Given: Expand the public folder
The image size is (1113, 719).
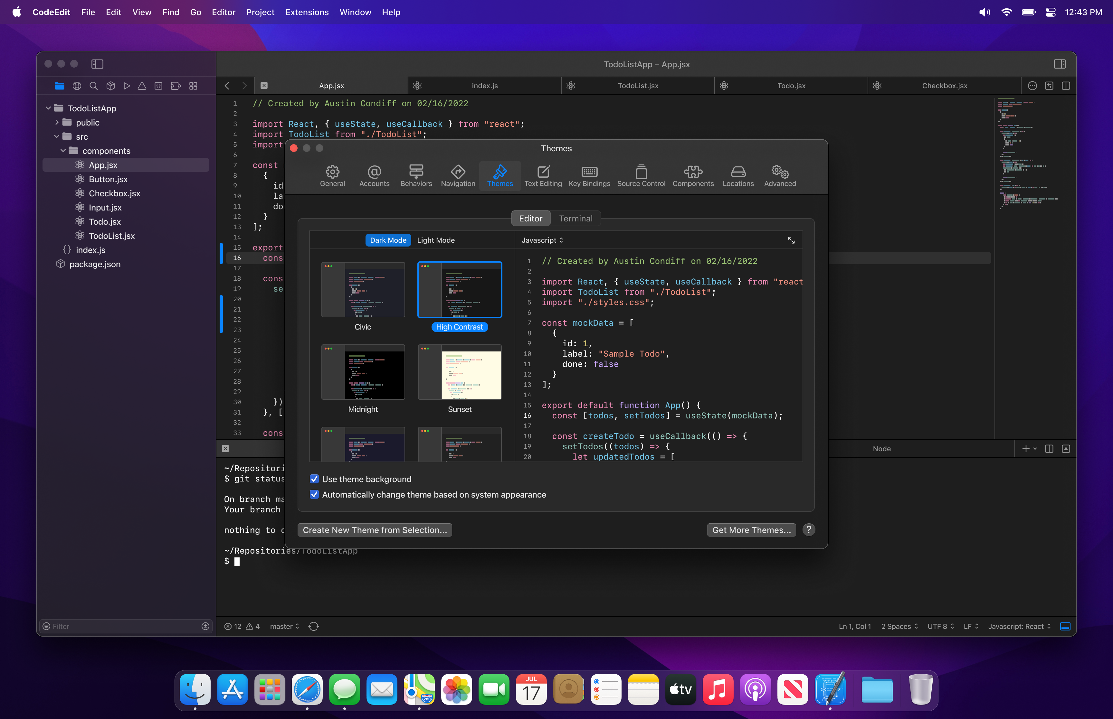Looking at the screenshot, I should [x=57, y=122].
